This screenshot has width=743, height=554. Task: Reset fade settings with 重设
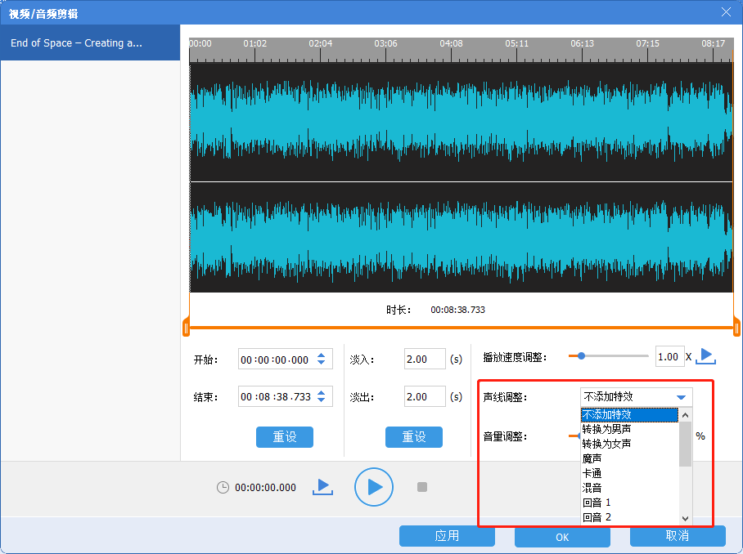pyautogui.click(x=414, y=436)
